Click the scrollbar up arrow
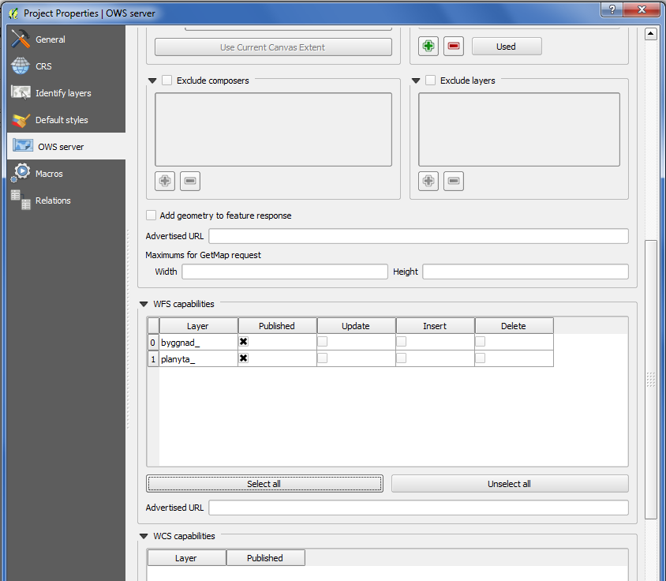The height and width of the screenshot is (581, 666). point(651,34)
